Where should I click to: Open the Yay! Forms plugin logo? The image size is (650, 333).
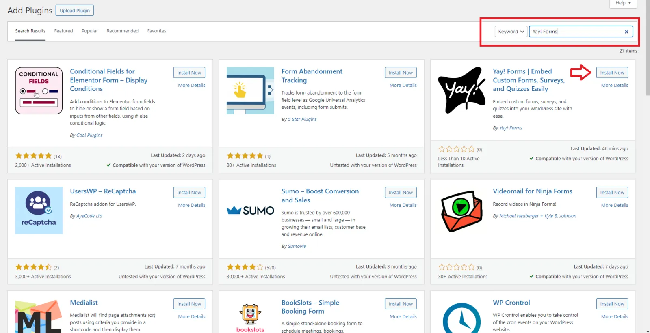[462, 90]
